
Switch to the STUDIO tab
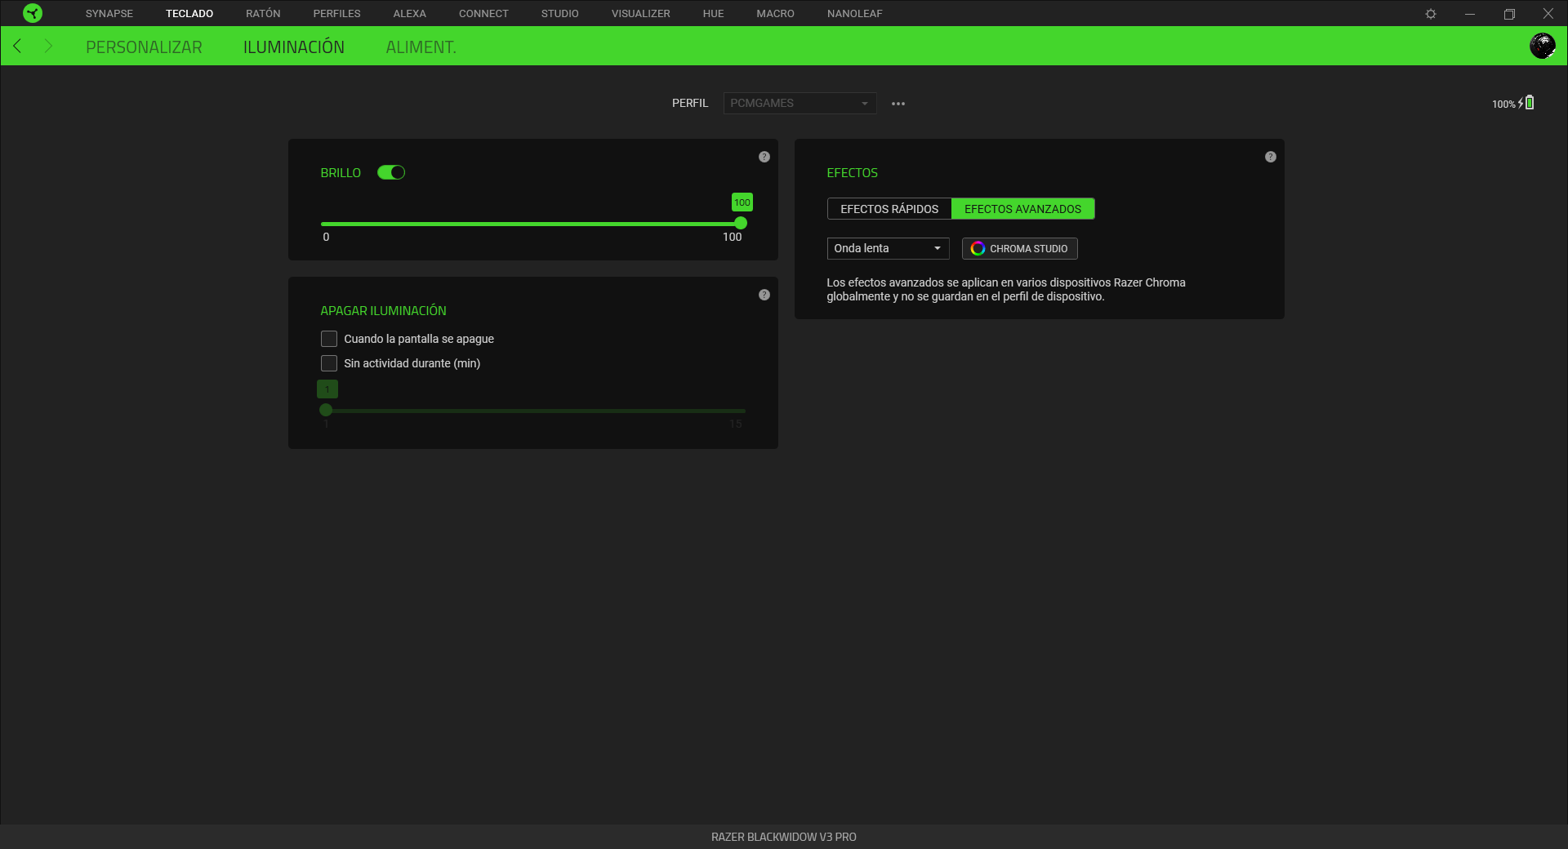coord(559,14)
